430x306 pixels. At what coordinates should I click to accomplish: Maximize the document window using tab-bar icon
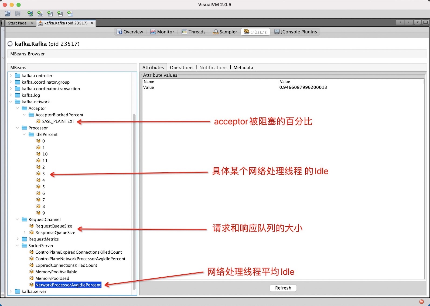coord(425,22)
